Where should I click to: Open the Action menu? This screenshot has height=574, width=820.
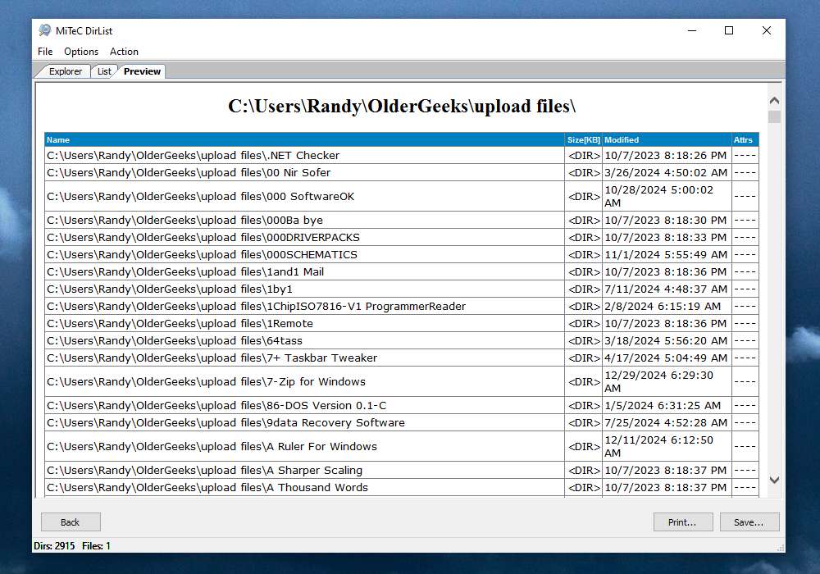124,51
